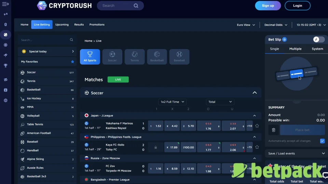This screenshot has height=184, width=328.
Task: Select the System bet slip tab
Action: [x=317, y=49]
